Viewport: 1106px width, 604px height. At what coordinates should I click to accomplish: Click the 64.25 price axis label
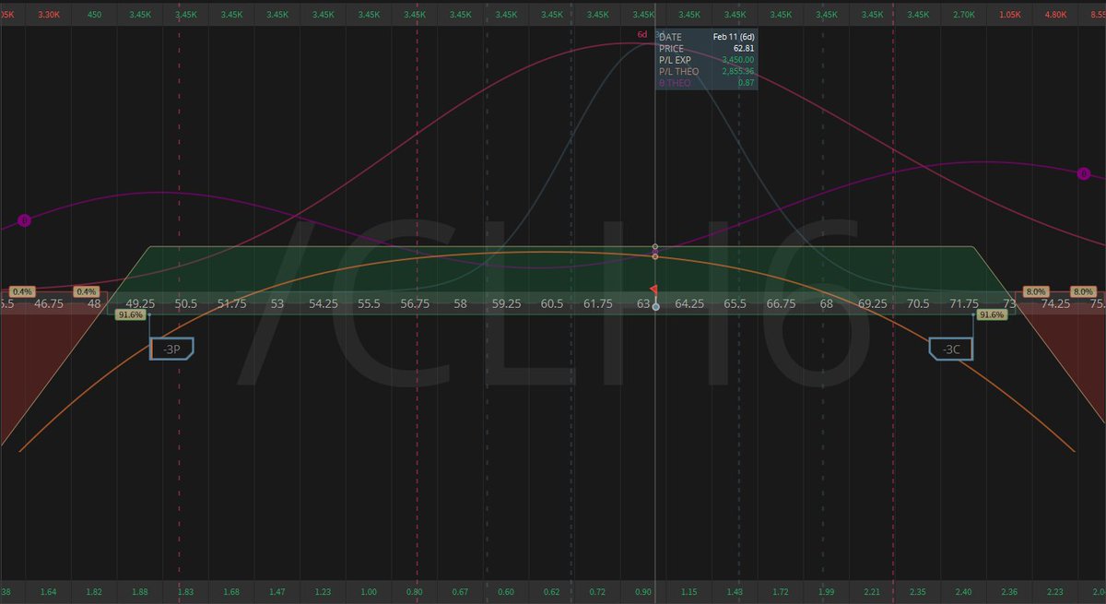pyautogui.click(x=689, y=302)
